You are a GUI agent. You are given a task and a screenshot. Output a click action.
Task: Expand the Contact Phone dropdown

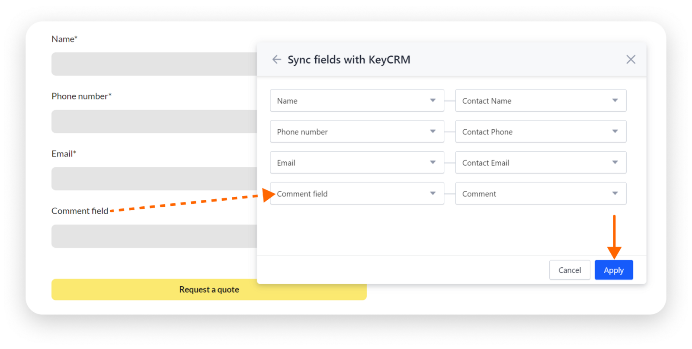coord(540,131)
